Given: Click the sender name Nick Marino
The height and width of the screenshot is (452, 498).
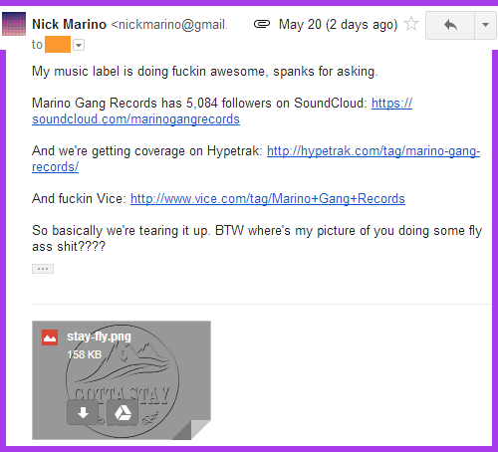Looking at the screenshot, I should pyautogui.click(x=69, y=25).
